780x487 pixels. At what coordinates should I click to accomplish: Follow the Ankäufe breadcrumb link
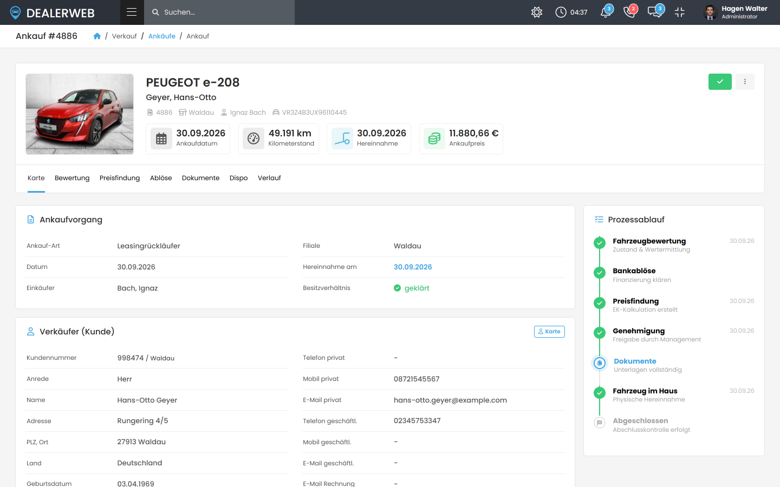click(162, 36)
